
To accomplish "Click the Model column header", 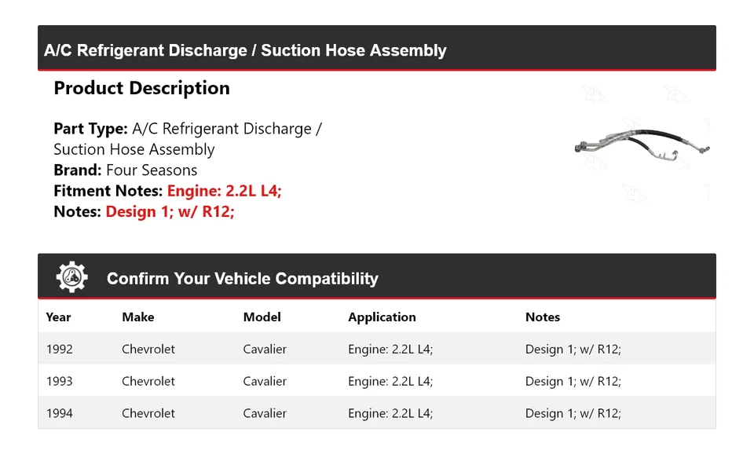I will [262, 317].
